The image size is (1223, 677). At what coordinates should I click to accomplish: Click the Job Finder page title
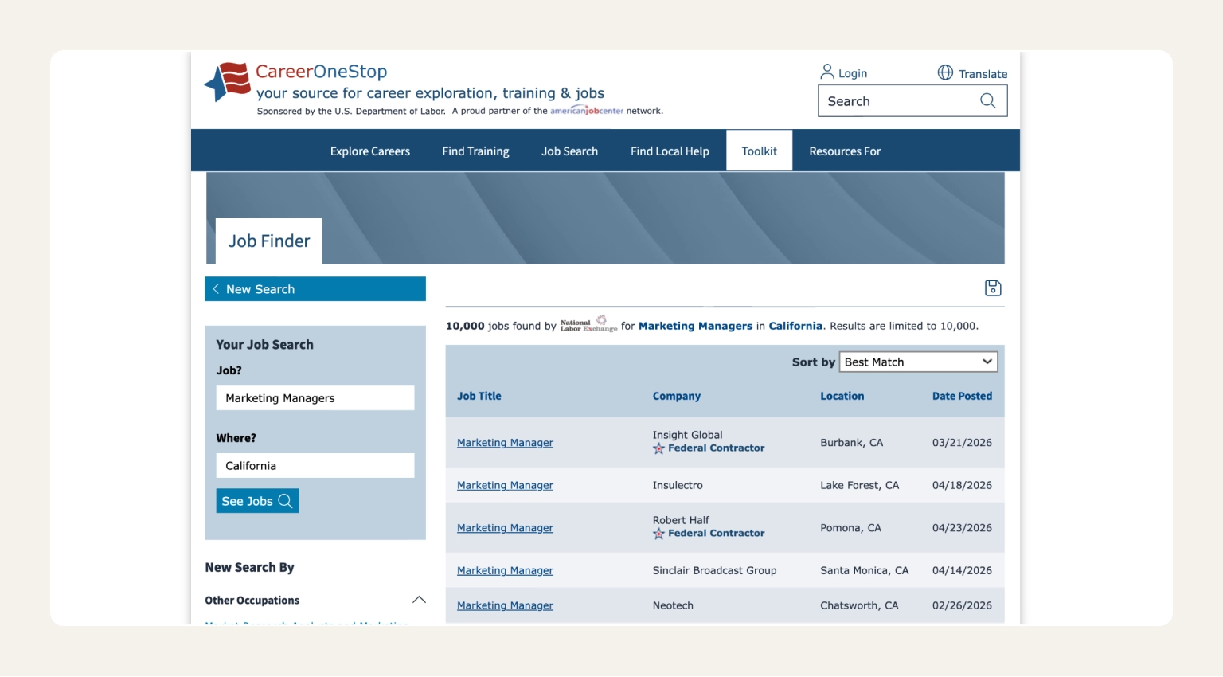pyautogui.click(x=269, y=241)
